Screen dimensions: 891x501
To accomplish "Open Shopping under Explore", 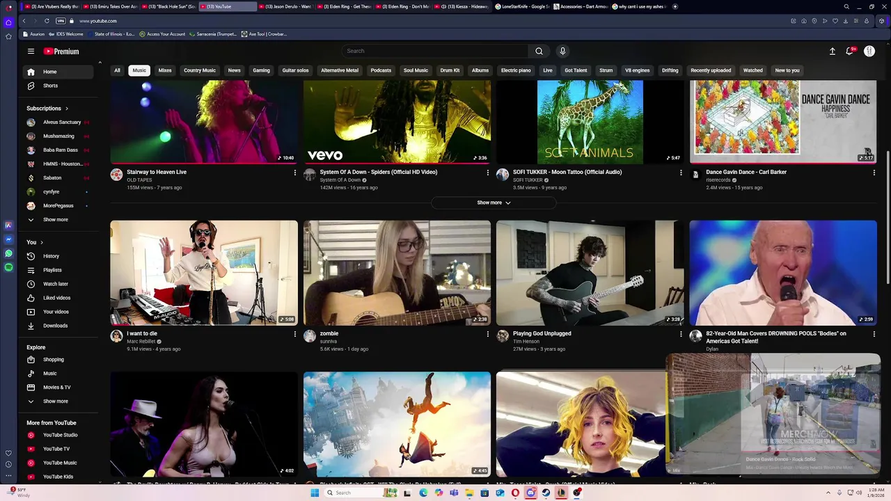I will point(58,360).
